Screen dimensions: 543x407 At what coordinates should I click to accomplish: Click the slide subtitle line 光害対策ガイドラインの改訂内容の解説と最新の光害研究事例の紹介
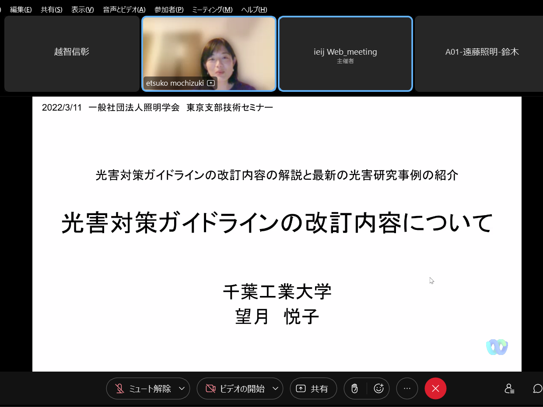[x=277, y=175]
